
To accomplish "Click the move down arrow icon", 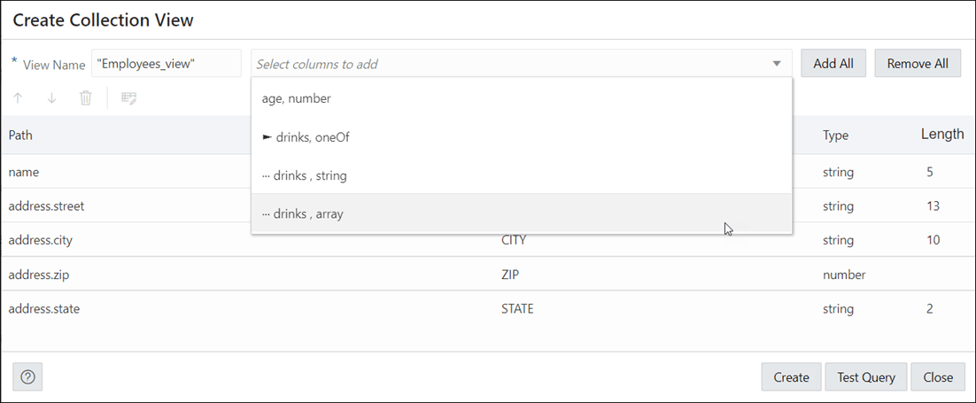I will [x=51, y=98].
